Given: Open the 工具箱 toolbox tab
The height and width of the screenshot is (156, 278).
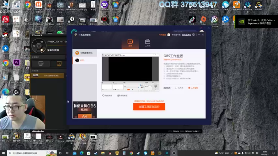Looking at the screenshot, I should click(x=147, y=43).
